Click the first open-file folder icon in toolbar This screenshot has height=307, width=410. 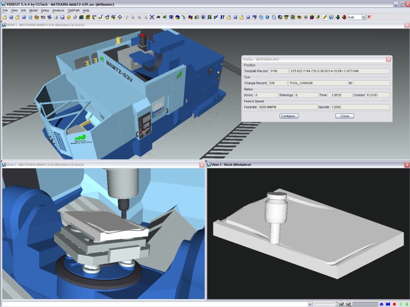(4, 17)
